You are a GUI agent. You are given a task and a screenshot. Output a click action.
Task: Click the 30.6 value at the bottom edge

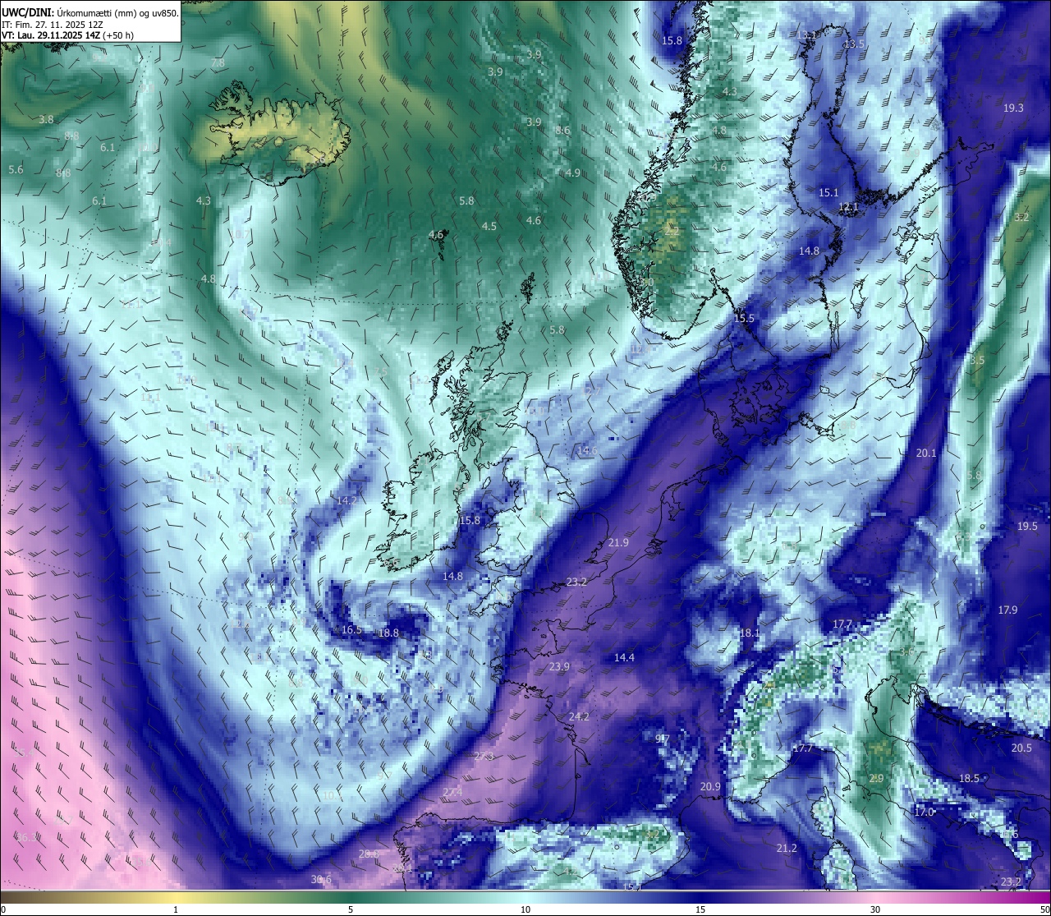pyautogui.click(x=321, y=879)
